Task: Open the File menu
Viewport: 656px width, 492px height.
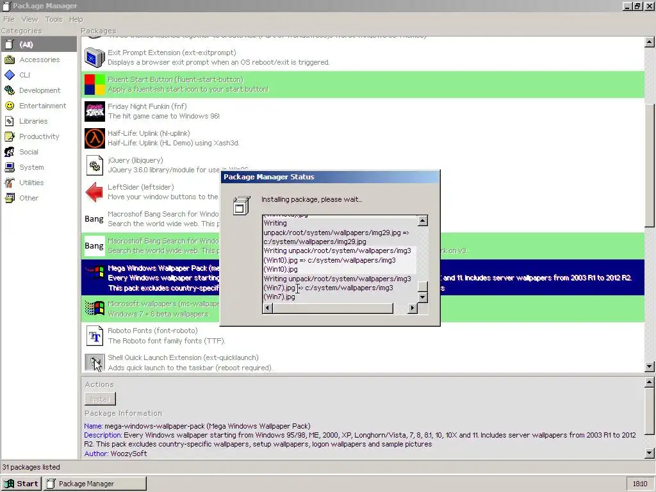Action: (9, 19)
